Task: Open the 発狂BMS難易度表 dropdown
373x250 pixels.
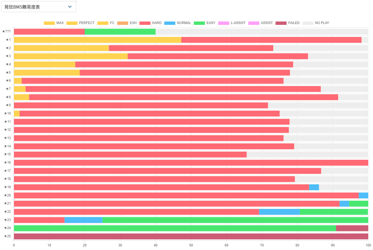Action: 39,7
